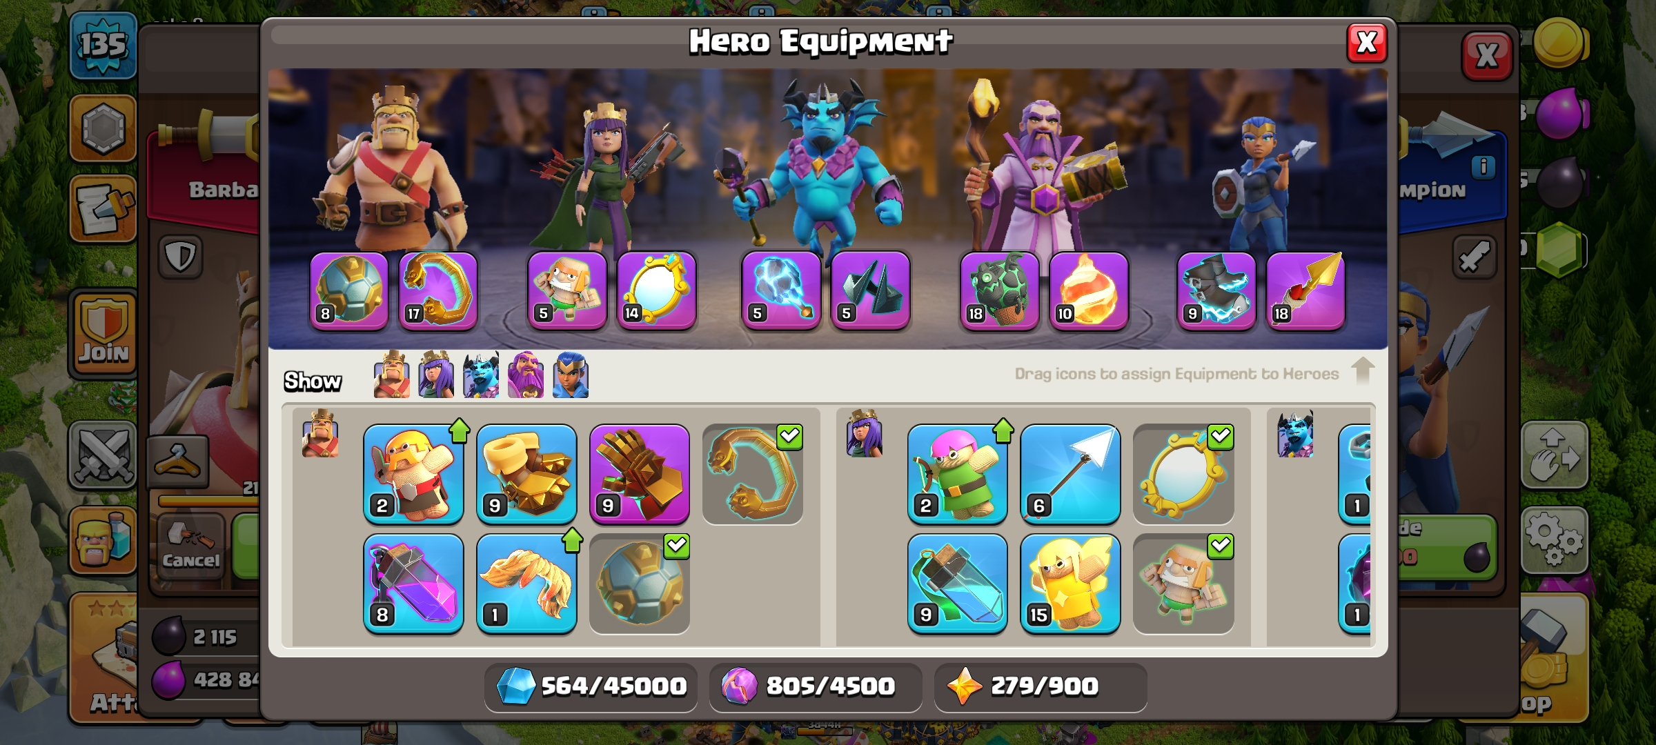Choose the Rage Vial level 8 equipment
The height and width of the screenshot is (745, 1656).
click(x=413, y=584)
